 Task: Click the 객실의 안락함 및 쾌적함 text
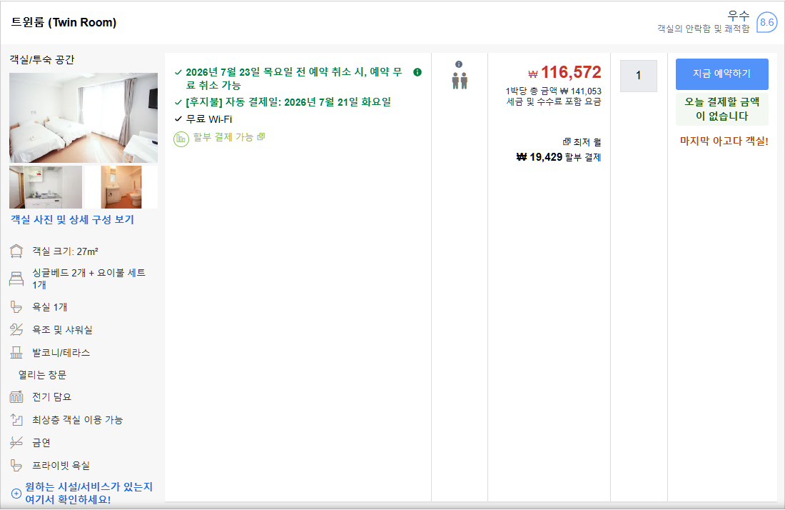point(704,29)
